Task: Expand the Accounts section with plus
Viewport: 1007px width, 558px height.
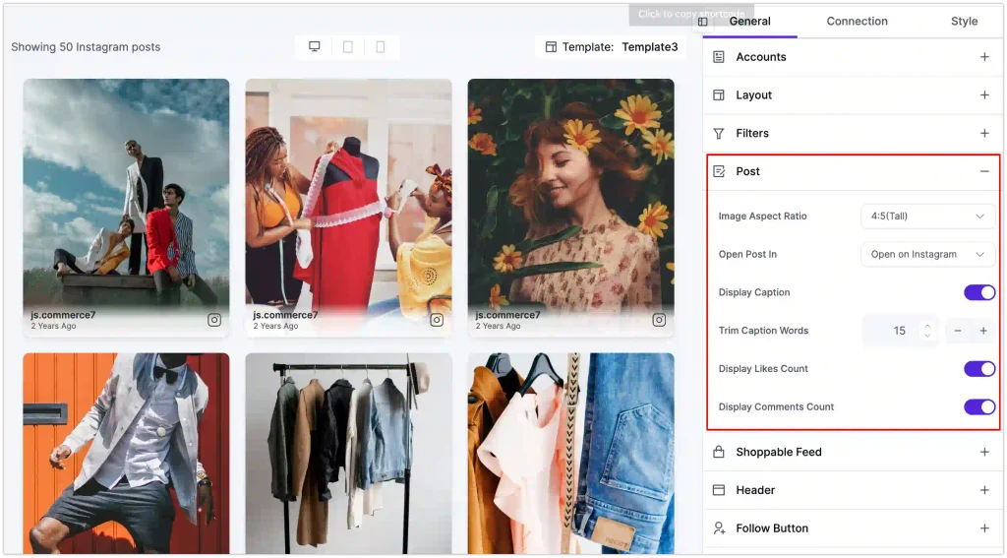Action: [x=984, y=57]
